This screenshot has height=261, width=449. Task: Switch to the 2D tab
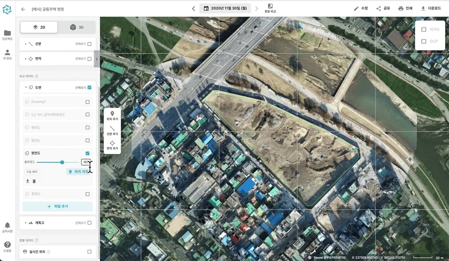pos(39,27)
